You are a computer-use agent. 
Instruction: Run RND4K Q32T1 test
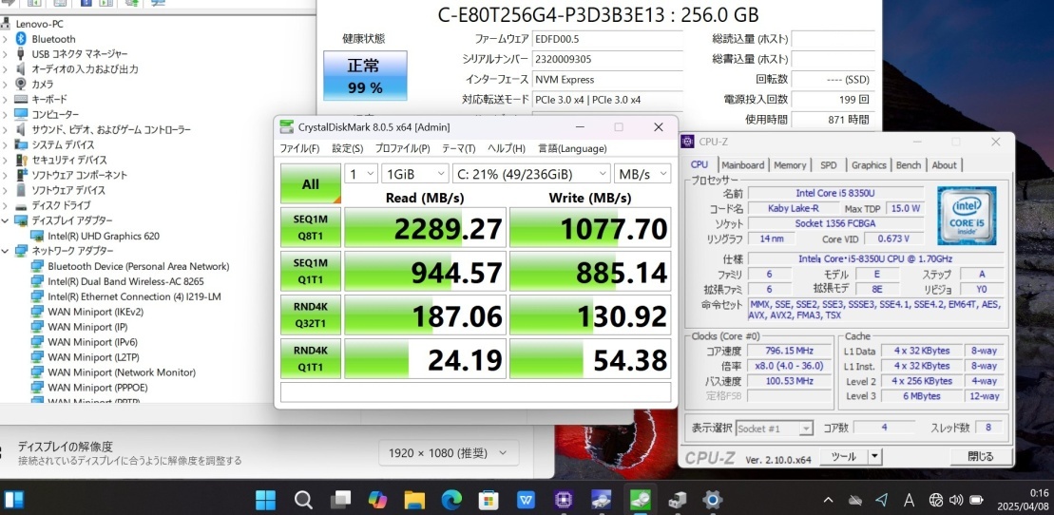(x=311, y=314)
